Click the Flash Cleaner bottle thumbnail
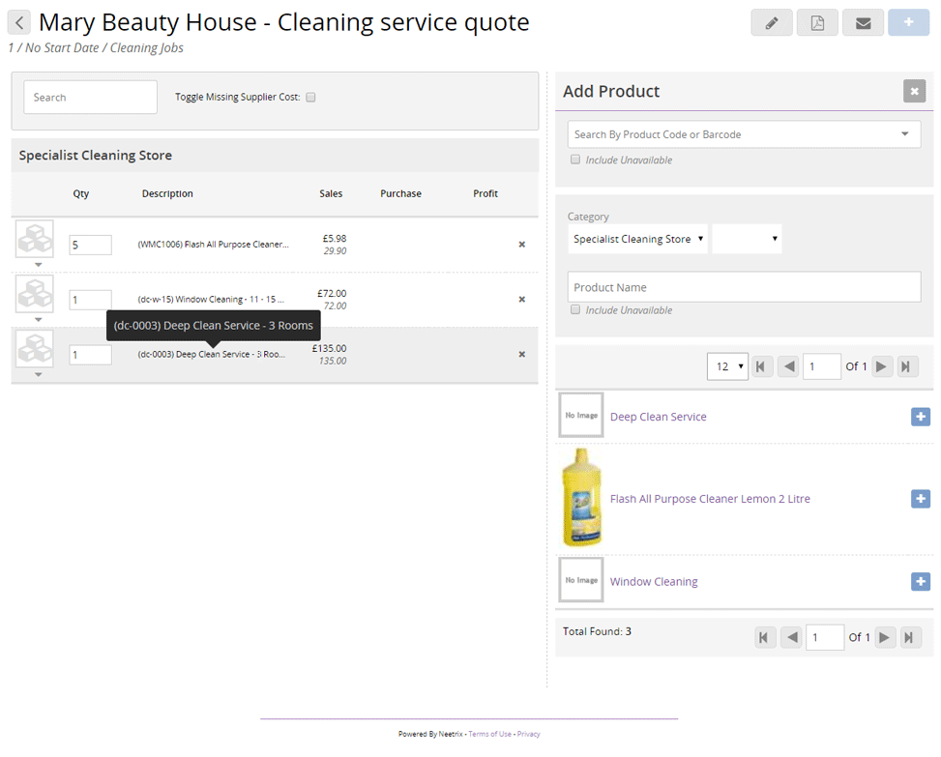The height and width of the screenshot is (757, 941). 582,498
